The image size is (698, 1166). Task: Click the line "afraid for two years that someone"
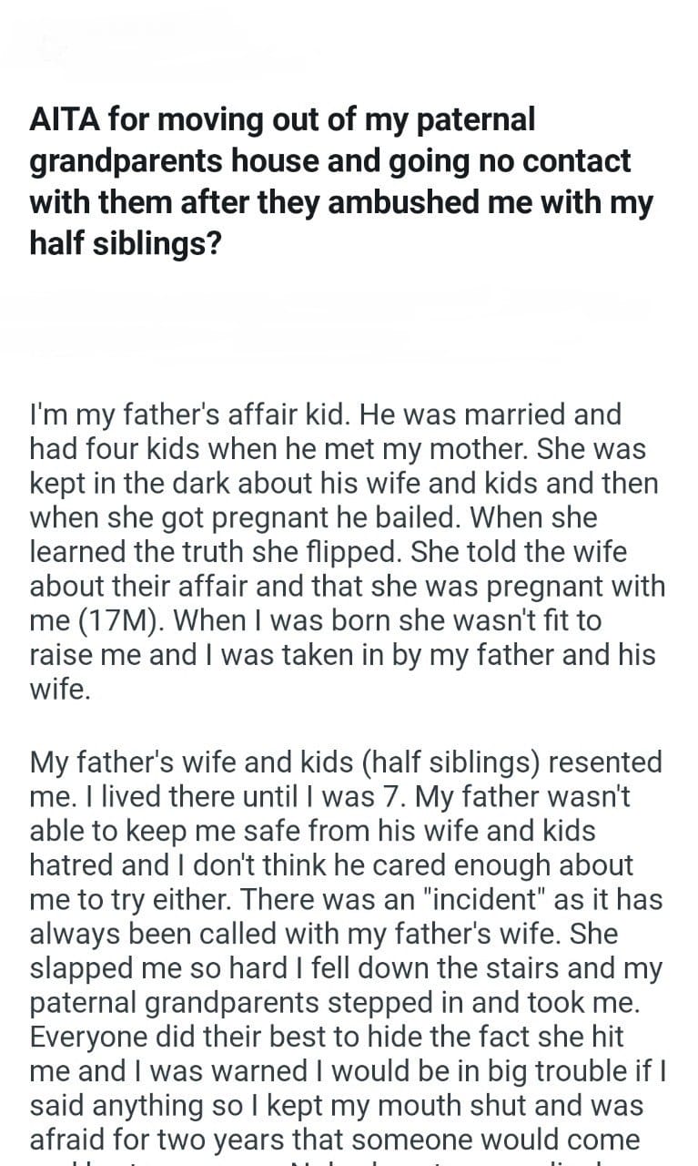[335, 1140]
